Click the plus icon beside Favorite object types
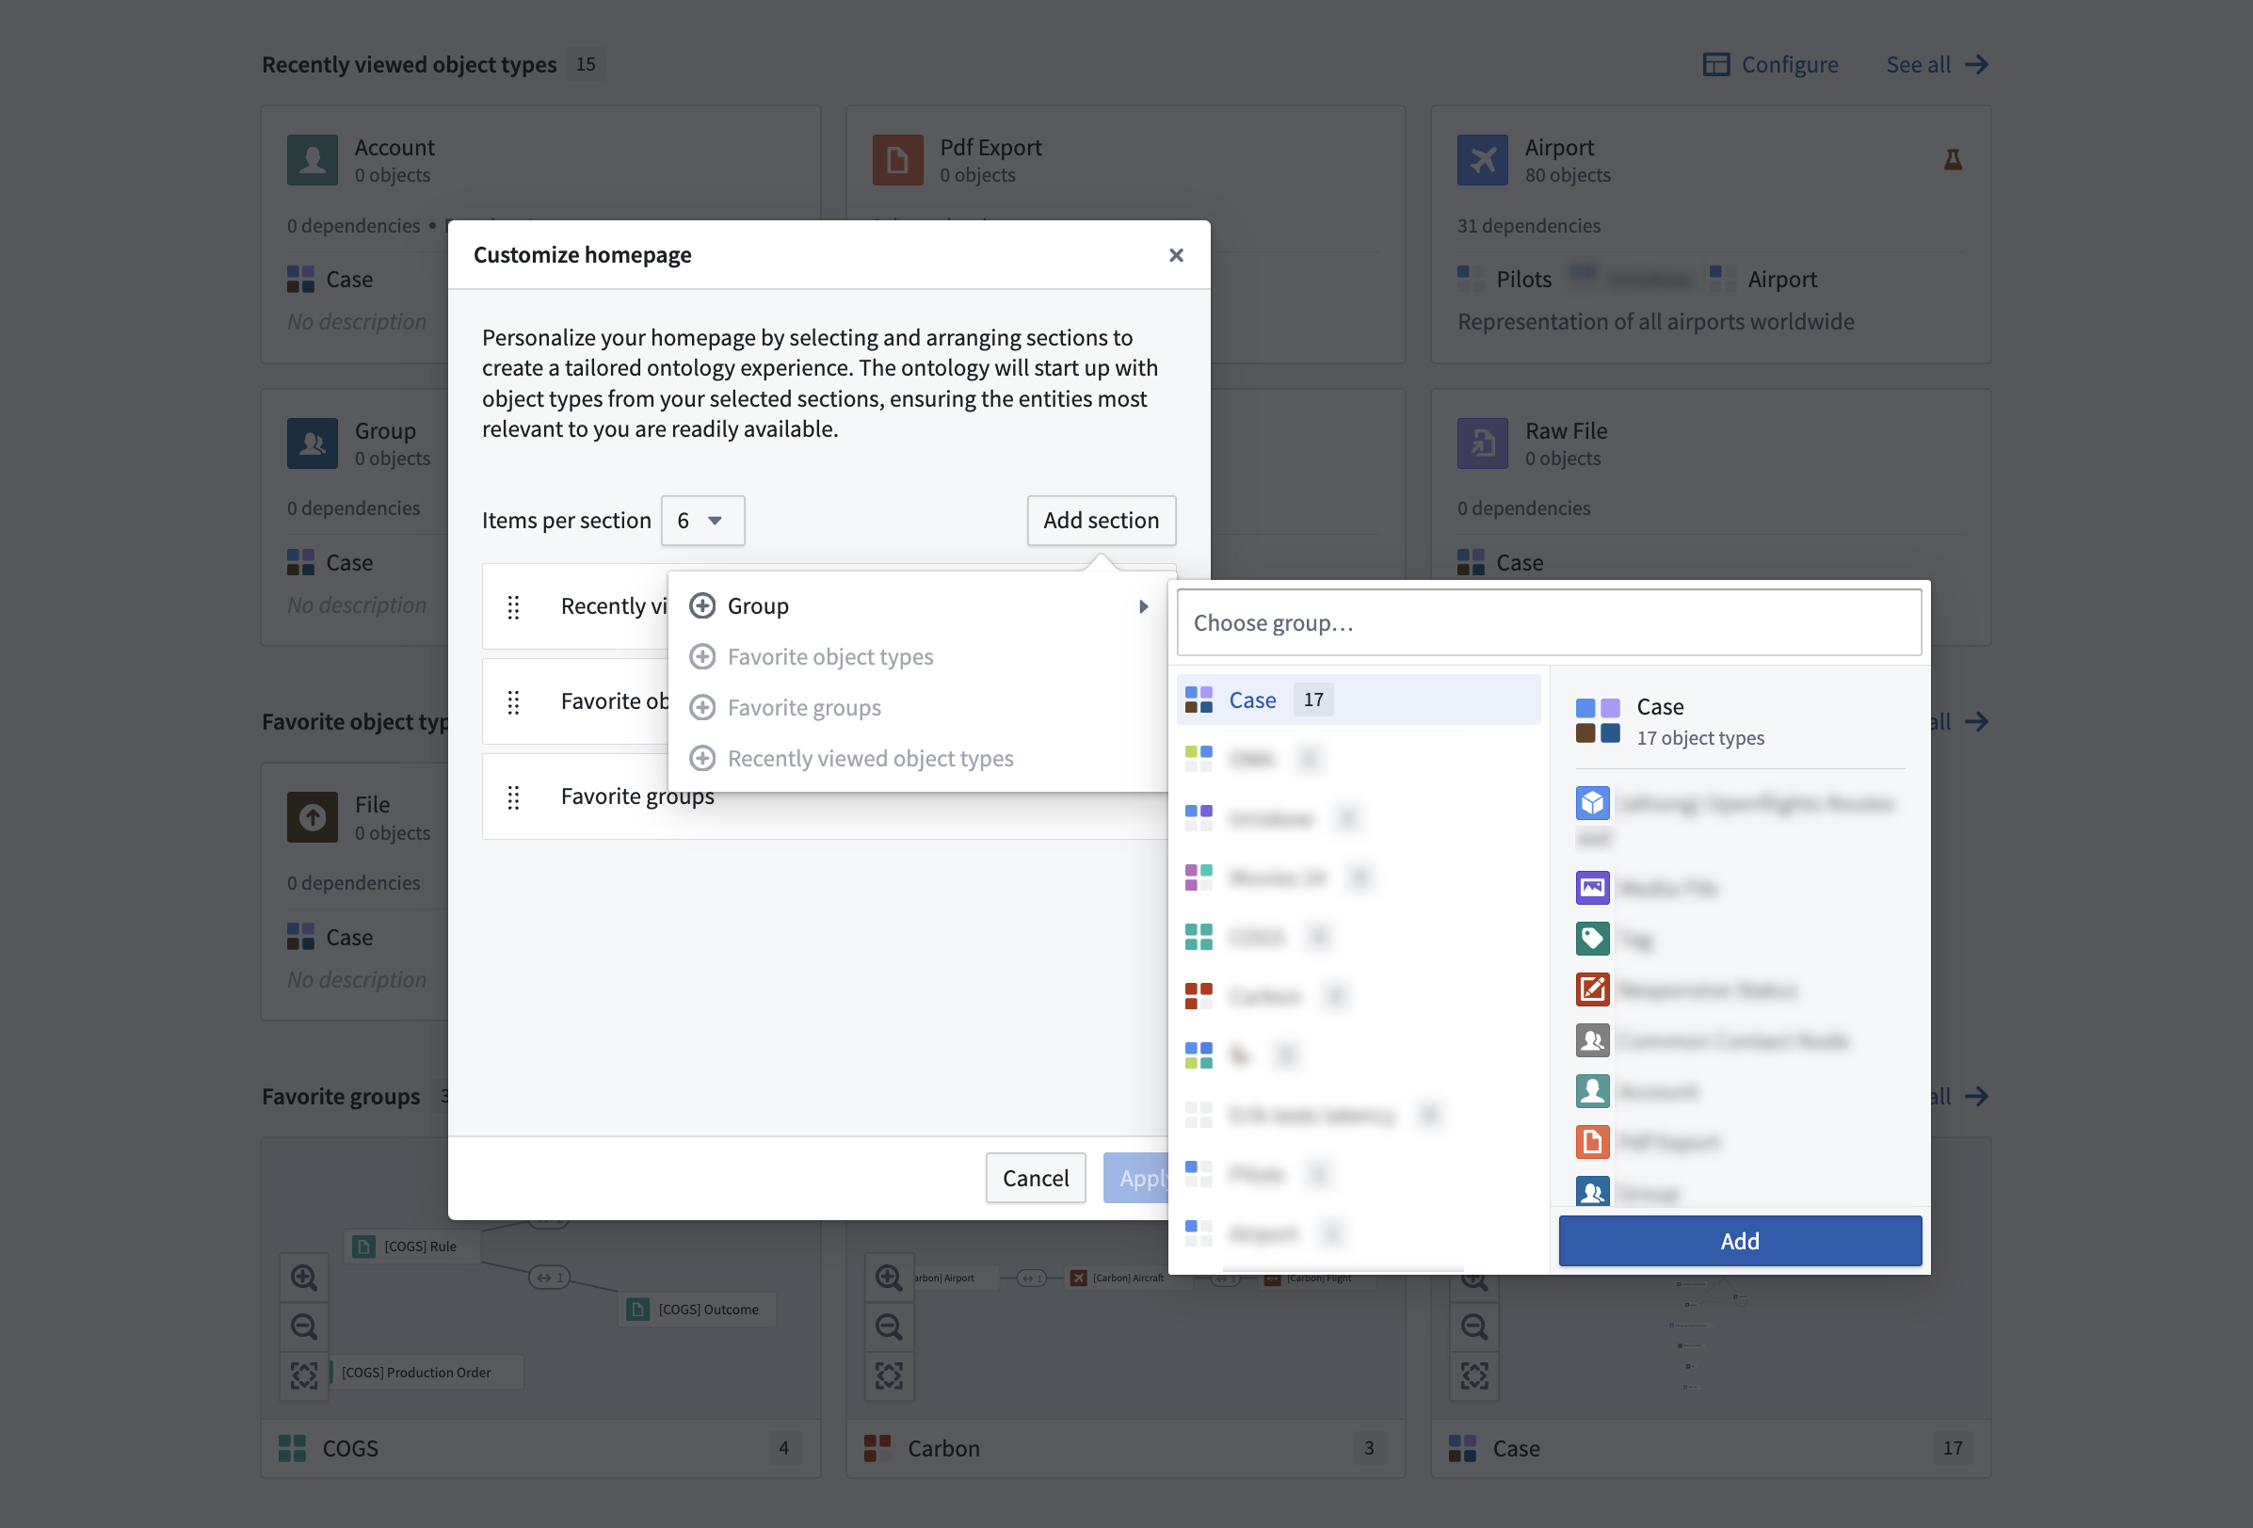2253x1528 pixels. (701, 656)
